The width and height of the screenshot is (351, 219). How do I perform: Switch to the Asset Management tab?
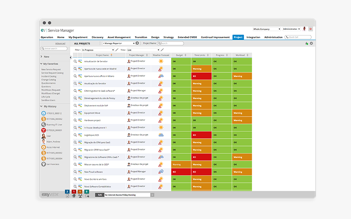[x=119, y=37]
